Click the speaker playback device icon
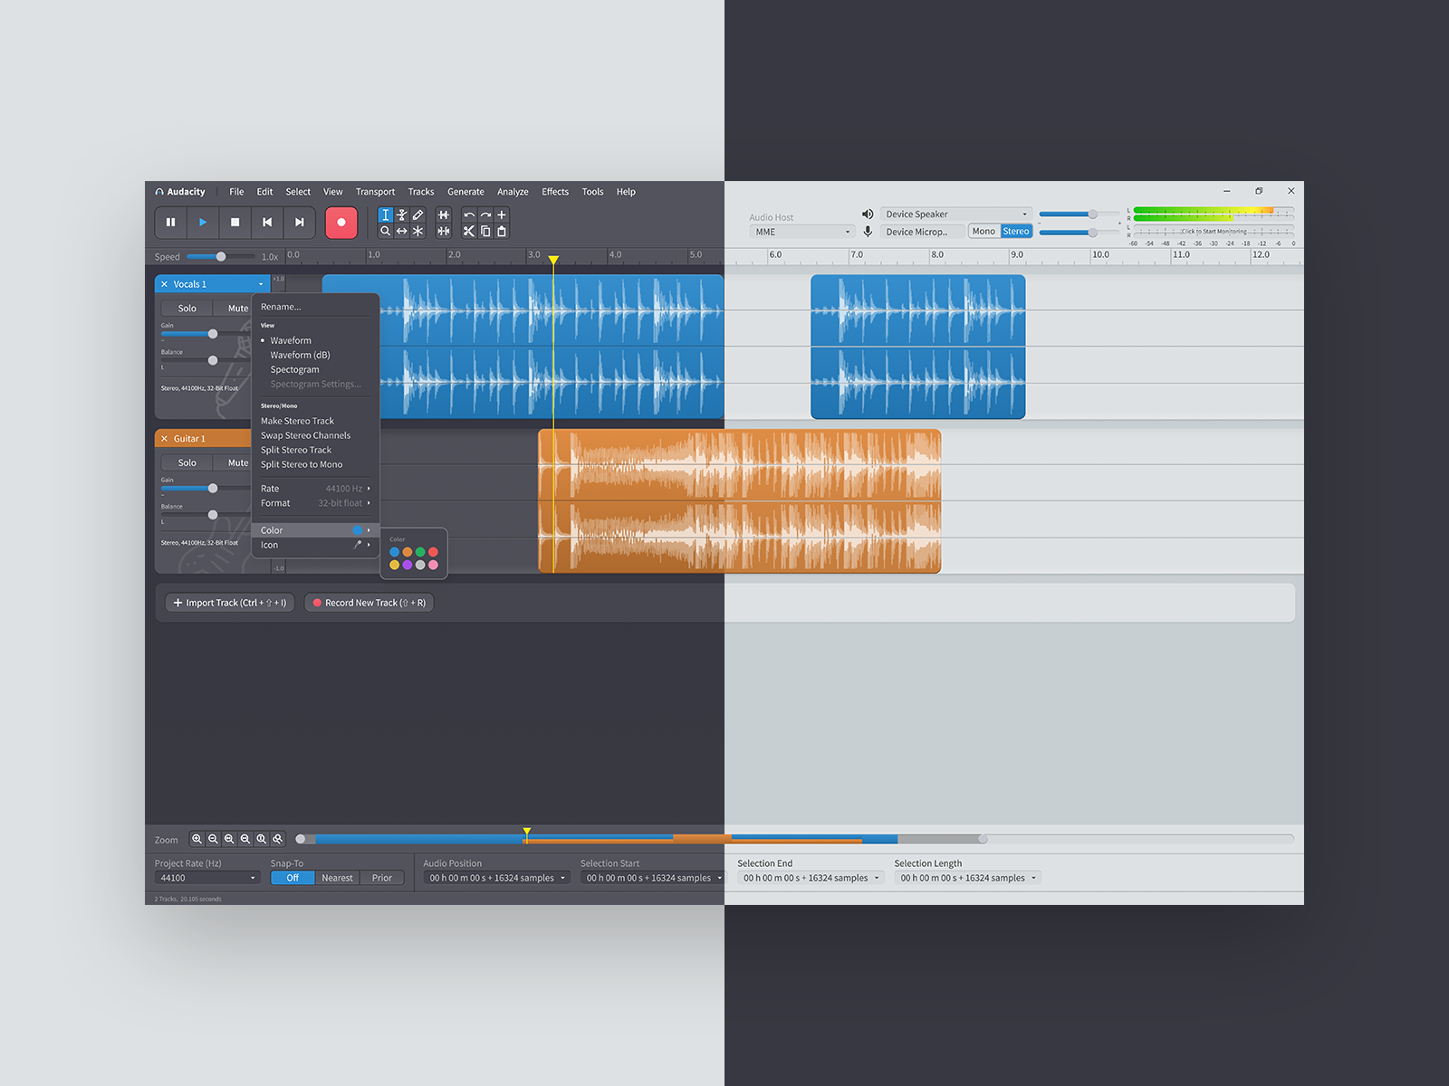 point(868,214)
